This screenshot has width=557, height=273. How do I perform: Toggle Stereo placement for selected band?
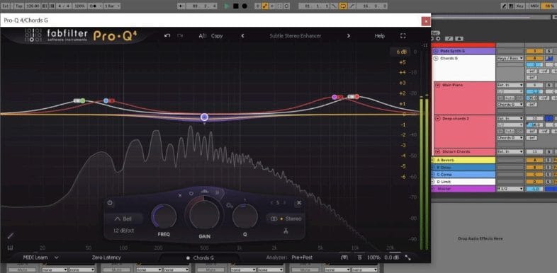[x=286, y=219]
